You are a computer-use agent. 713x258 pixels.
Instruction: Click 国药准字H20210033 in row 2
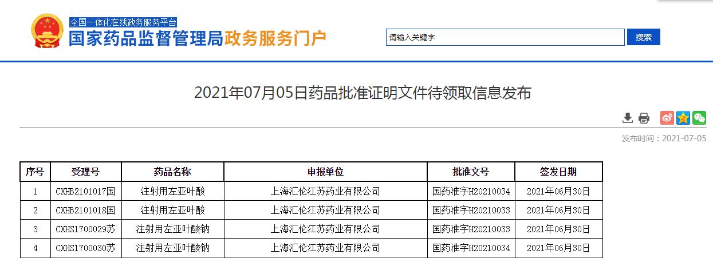[471, 210]
